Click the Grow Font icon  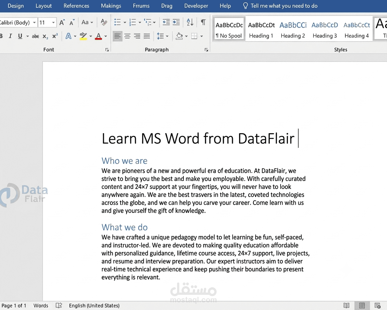pyautogui.click(x=62, y=23)
